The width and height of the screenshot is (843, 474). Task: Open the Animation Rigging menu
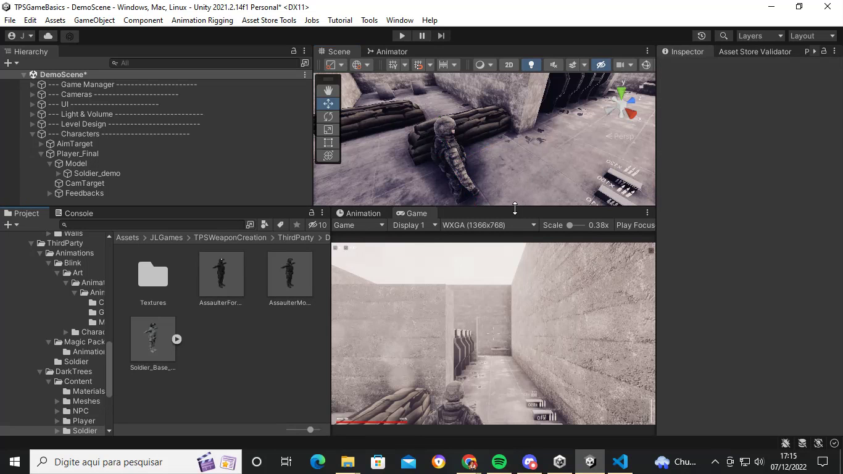point(202,20)
